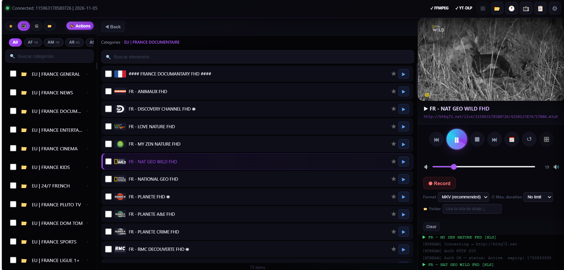Open the recording Format dropdown
Image resolution: width=564 pixels, height=270 pixels.
pyautogui.click(x=463, y=197)
